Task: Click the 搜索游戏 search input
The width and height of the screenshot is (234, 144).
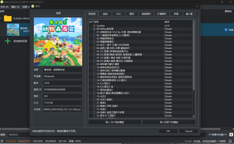Action: pyautogui.click(x=107, y=135)
